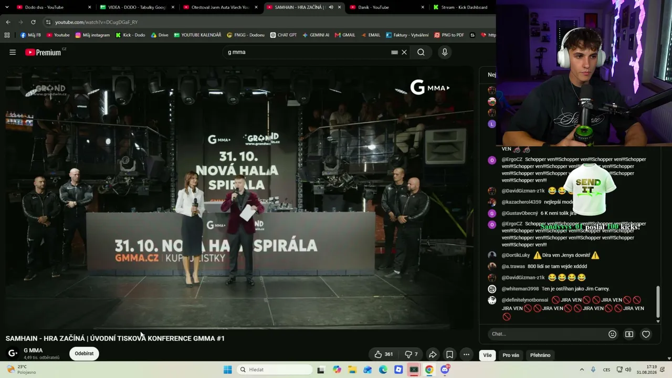
Task: Share this video
Action: tap(433, 354)
